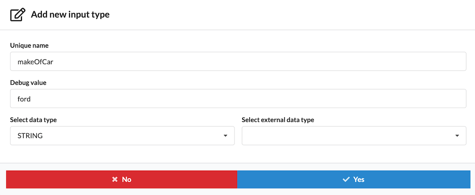
Task: Confirm by pressing the blue Yes button
Action: click(354, 180)
